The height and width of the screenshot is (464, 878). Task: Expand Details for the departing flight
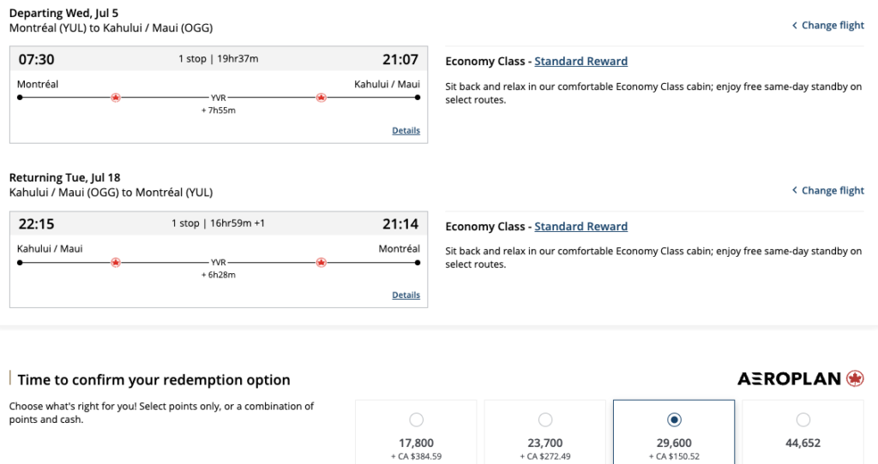pos(406,131)
